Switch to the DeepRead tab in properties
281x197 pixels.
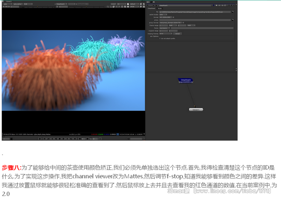pyautogui.click(x=151, y=8)
